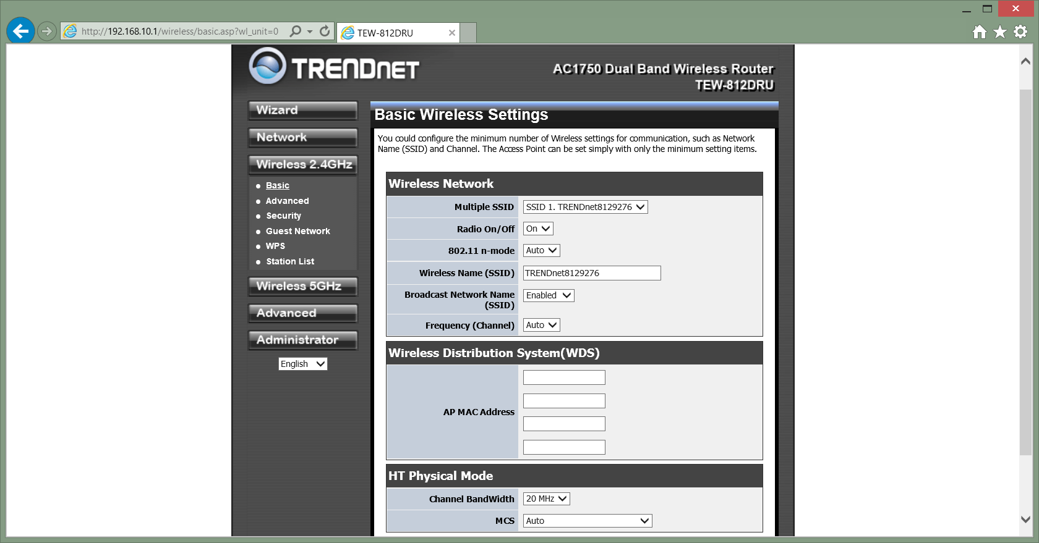The width and height of the screenshot is (1039, 543).
Task: Open Favorites star icon
Action: click(1000, 32)
